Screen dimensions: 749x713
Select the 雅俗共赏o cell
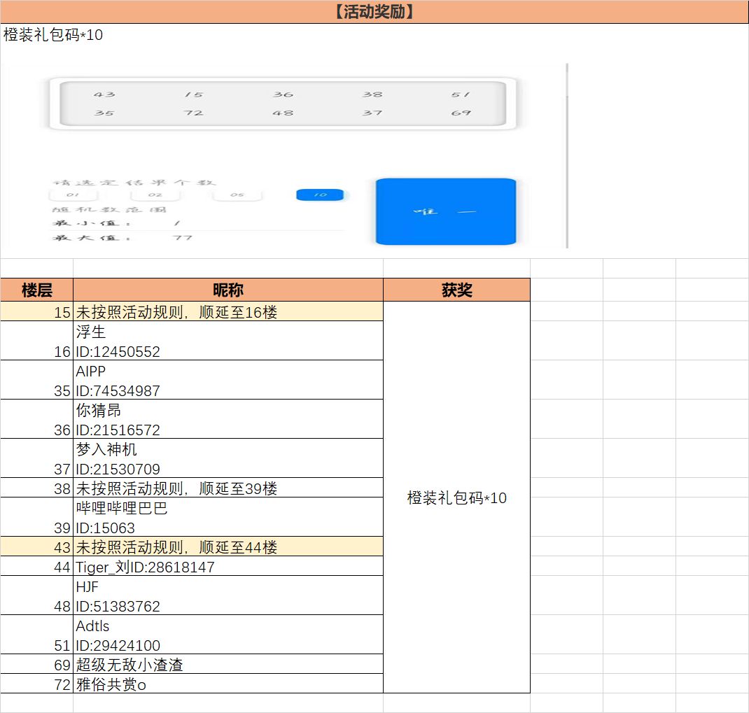[x=228, y=684]
